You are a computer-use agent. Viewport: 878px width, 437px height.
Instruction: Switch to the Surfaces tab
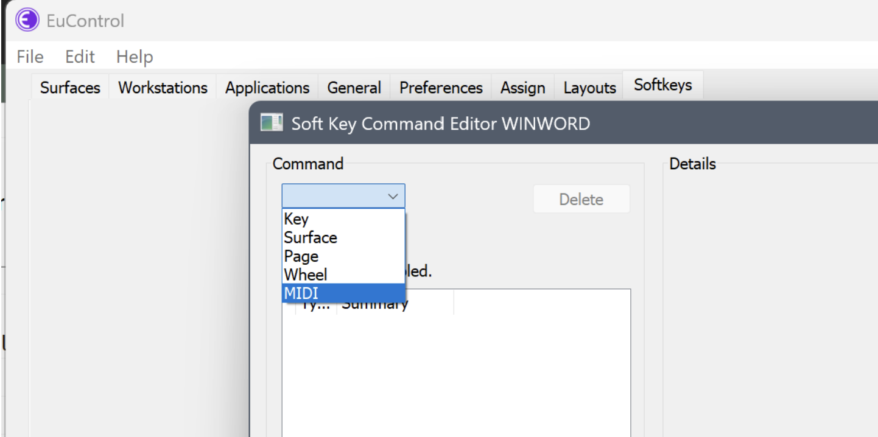click(x=70, y=88)
